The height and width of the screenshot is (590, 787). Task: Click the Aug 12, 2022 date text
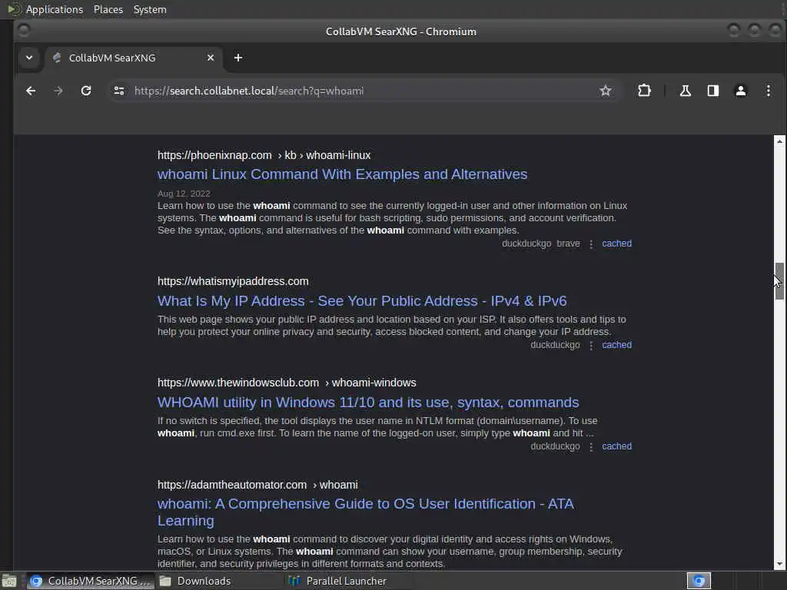coord(184,194)
